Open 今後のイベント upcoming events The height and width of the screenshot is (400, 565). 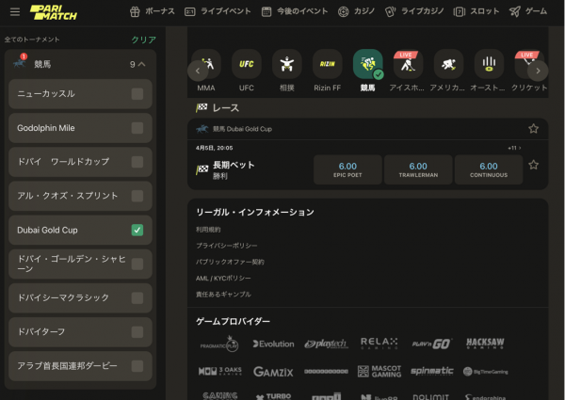coord(295,11)
